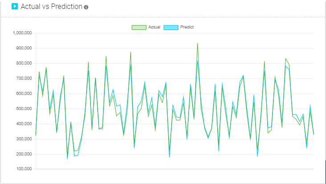The height and width of the screenshot is (184, 326).
Task: Click the blue play icon beside the title
Action: pos(14,7)
